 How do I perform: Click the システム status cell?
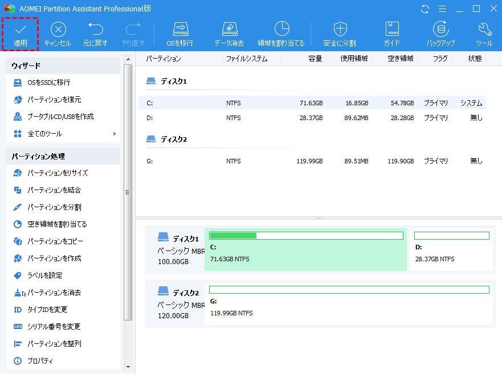pyautogui.click(x=471, y=103)
